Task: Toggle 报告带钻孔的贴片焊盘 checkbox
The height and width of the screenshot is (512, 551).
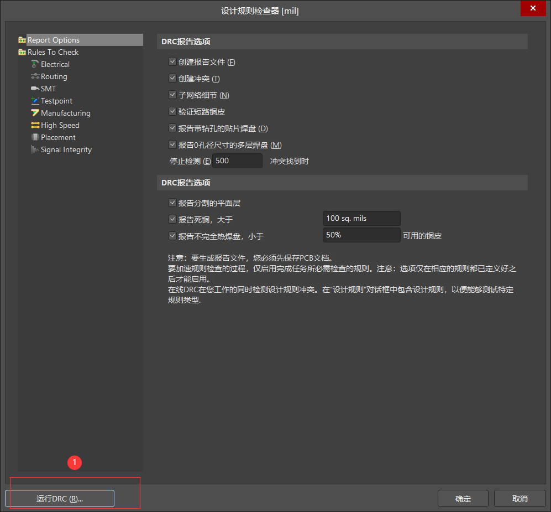Action: click(x=172, y=128)
